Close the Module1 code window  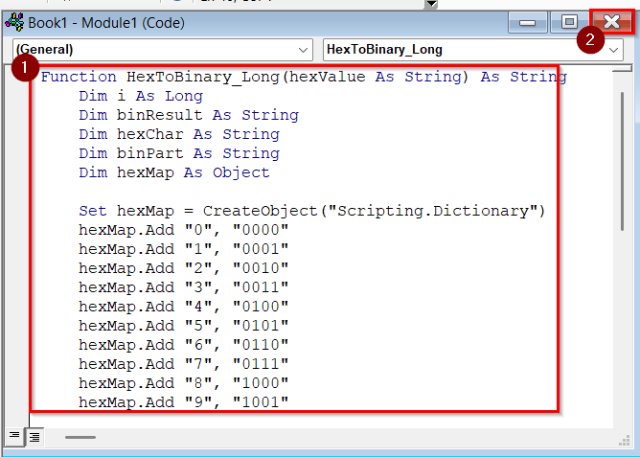612,22
